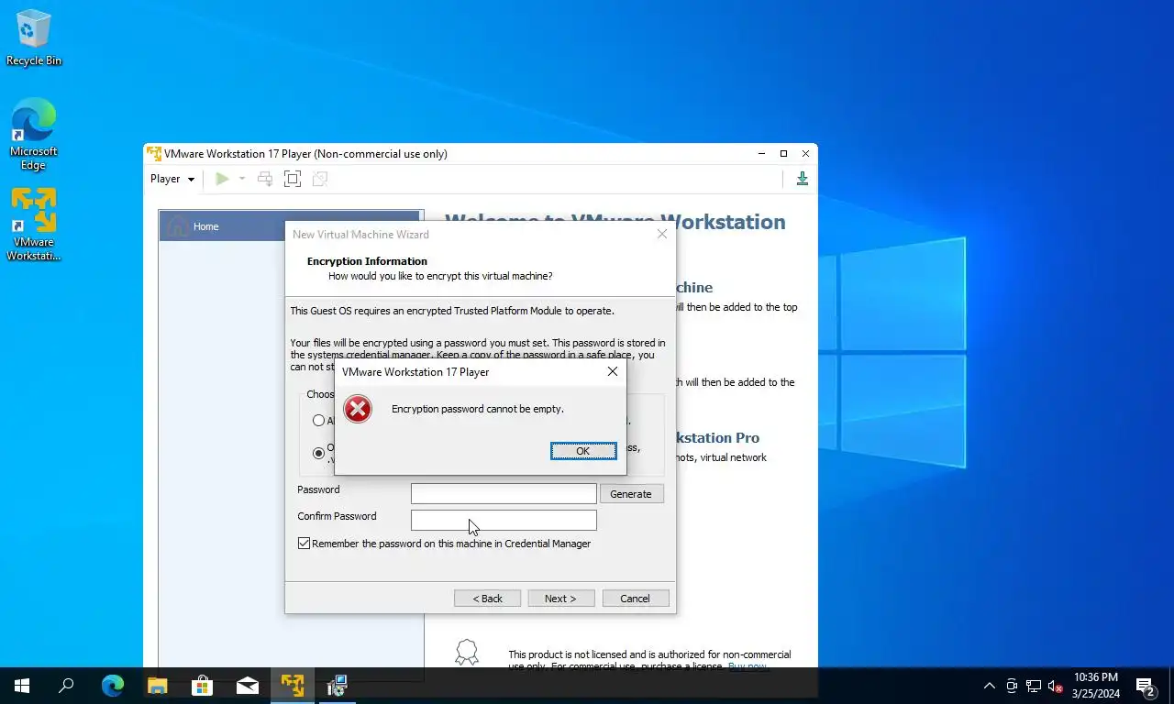The image size is (1174, 704).
Task: Select the second encryption radio option
Action: (318, 453)
